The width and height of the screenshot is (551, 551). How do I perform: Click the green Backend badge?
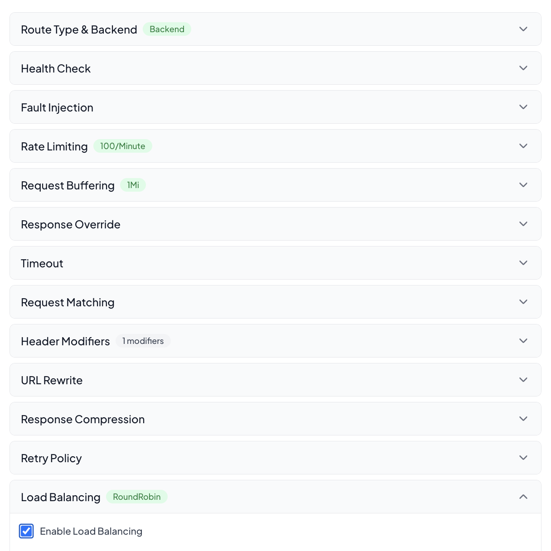(167, 29)
